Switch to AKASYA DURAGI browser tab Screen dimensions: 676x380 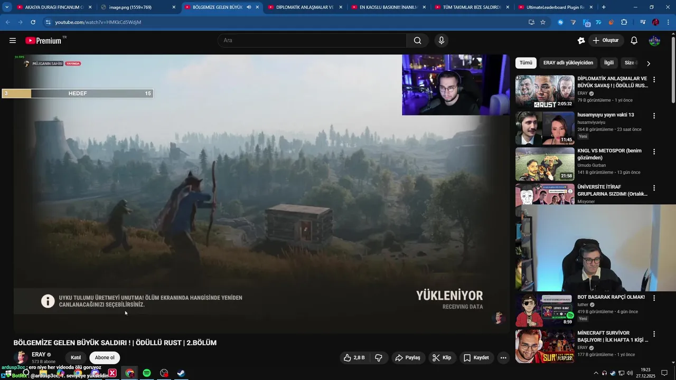click(x=54, y=7)
